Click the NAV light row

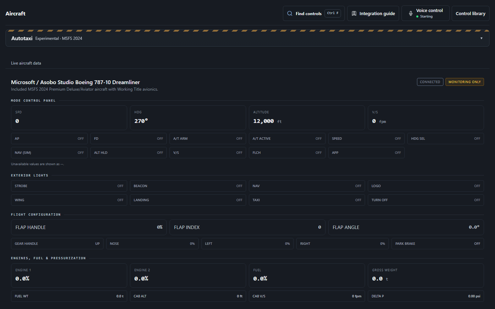click(307, 186)
